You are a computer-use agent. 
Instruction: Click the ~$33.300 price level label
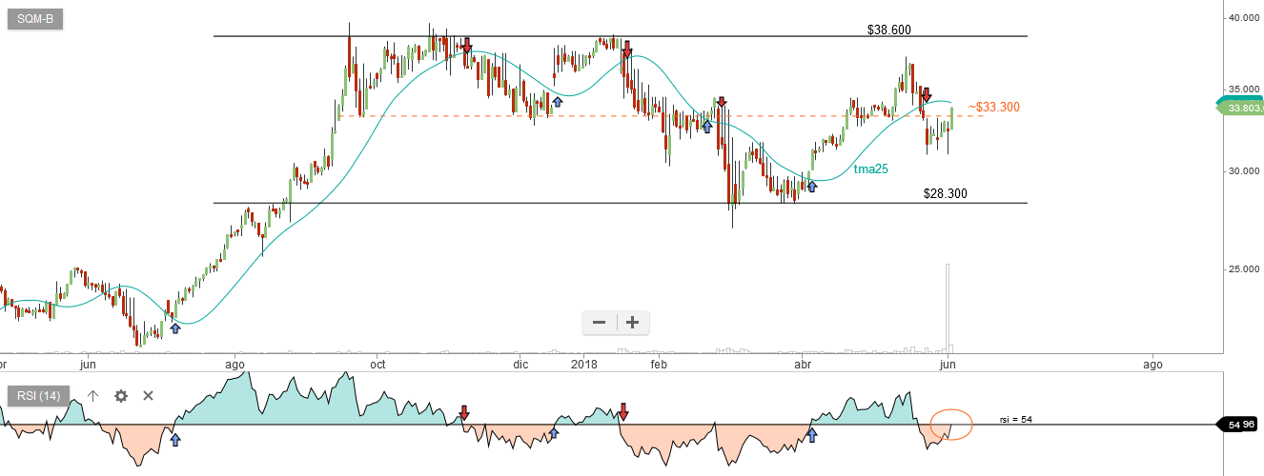click(x=994, y=107)
